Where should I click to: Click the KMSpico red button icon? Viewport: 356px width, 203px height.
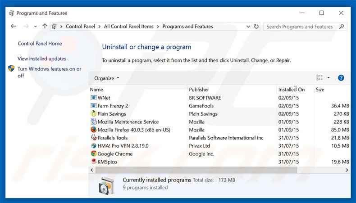click(94, 162)
